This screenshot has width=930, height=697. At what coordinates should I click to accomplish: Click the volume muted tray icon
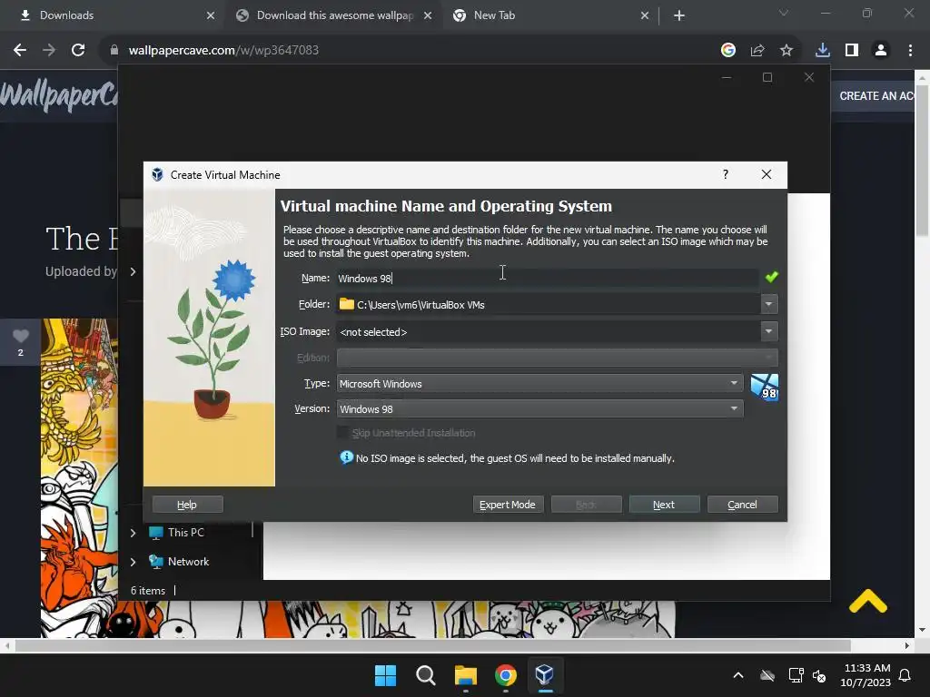pyautogui.click(x=819, y=675)
